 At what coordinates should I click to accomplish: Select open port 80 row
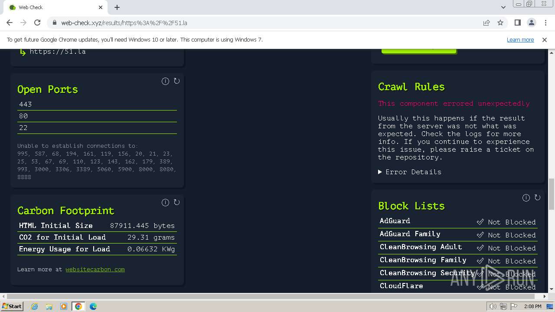click(x=97, y=116)
